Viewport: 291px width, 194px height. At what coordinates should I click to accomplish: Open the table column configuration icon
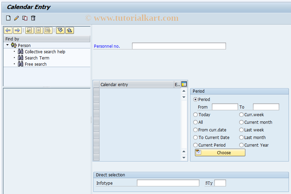pos(184,84)
